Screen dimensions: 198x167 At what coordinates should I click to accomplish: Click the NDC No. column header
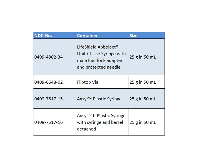click(43, 36)
